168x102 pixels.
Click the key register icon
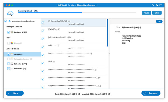coord(157,5)
